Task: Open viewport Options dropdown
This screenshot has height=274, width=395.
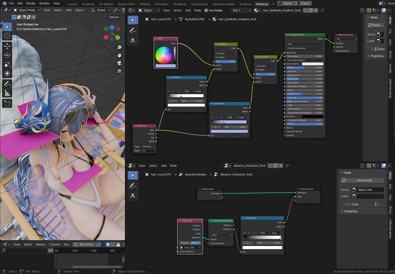Action: [116, 17]
